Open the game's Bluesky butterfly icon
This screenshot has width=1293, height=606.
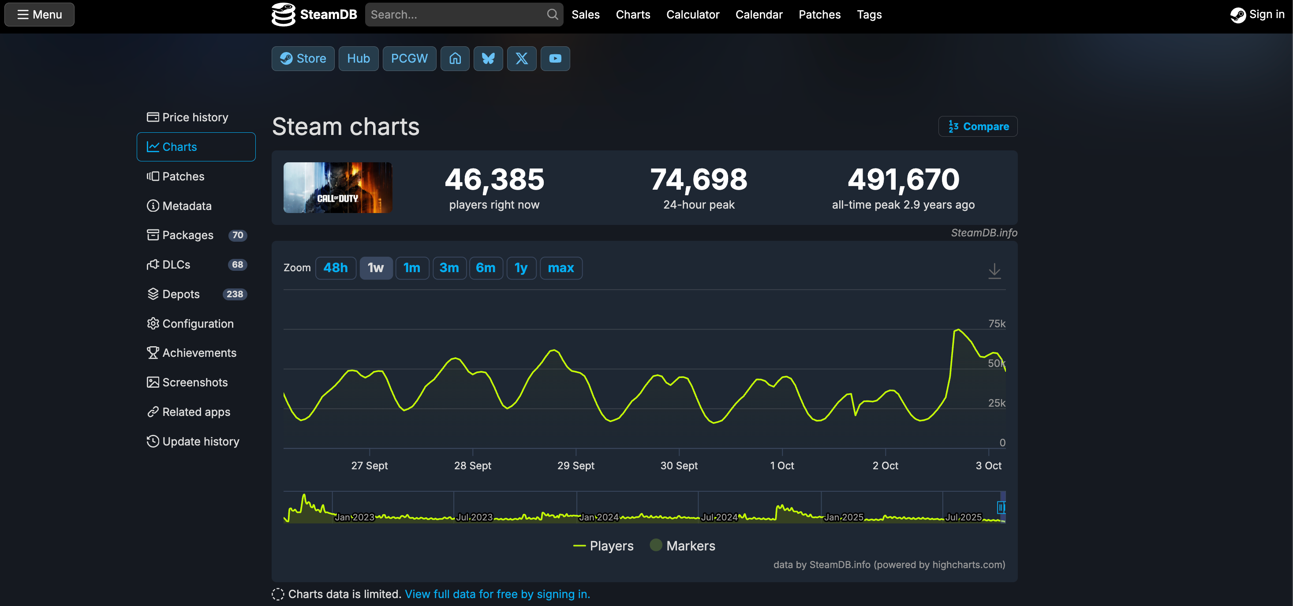[x=488, y=59]
